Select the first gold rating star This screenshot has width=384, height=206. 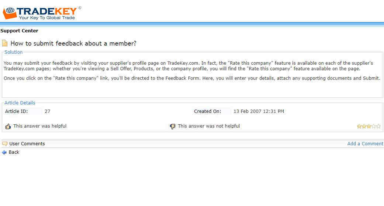click(359, 126)
